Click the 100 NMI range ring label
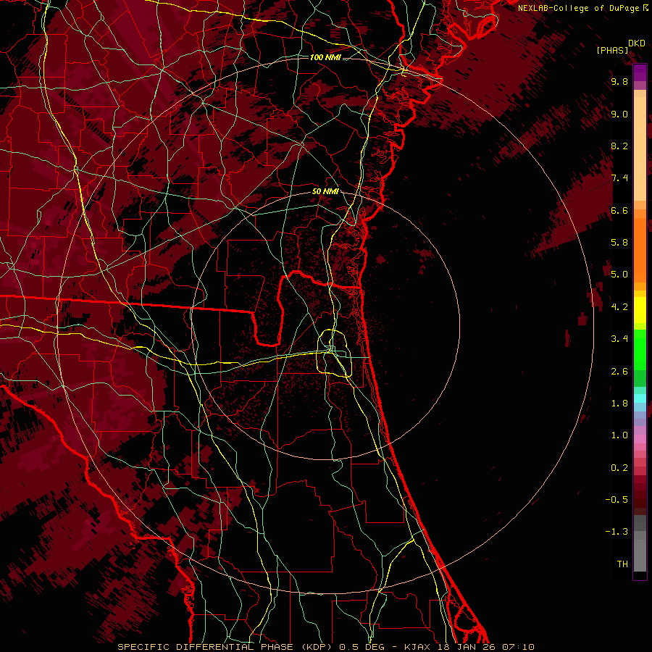The width and height of the screenshot is (652, 652). pos(325,57)
